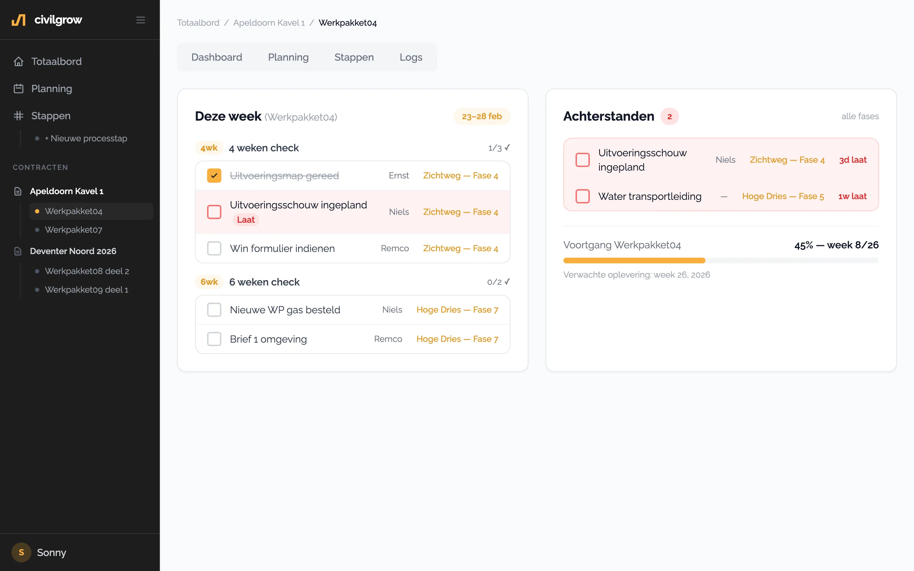Switch to the Dashboard tab
Image resolution: width=914 pixels, height=571 pixels.
click(217, 57)
